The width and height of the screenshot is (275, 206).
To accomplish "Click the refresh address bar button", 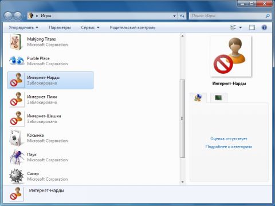I will click(182, 16).
